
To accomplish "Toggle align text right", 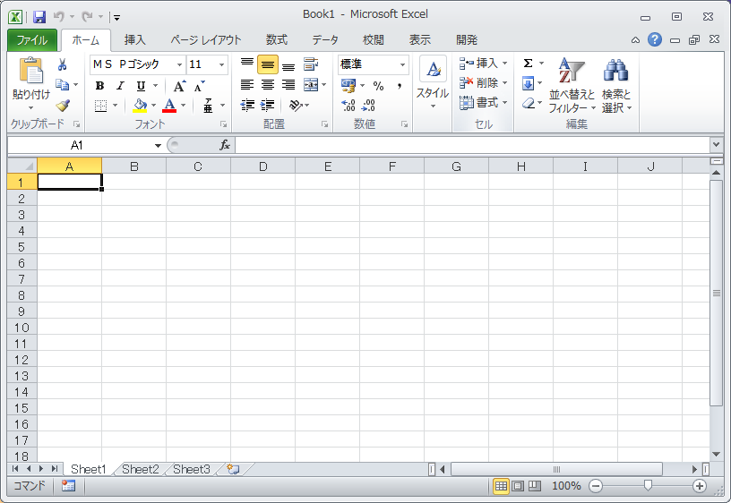I will click(x=288, y=85).
